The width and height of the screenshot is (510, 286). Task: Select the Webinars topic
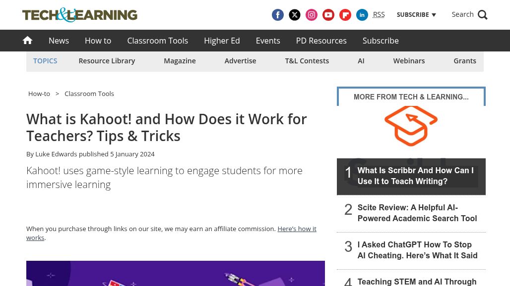coord(409,61)
